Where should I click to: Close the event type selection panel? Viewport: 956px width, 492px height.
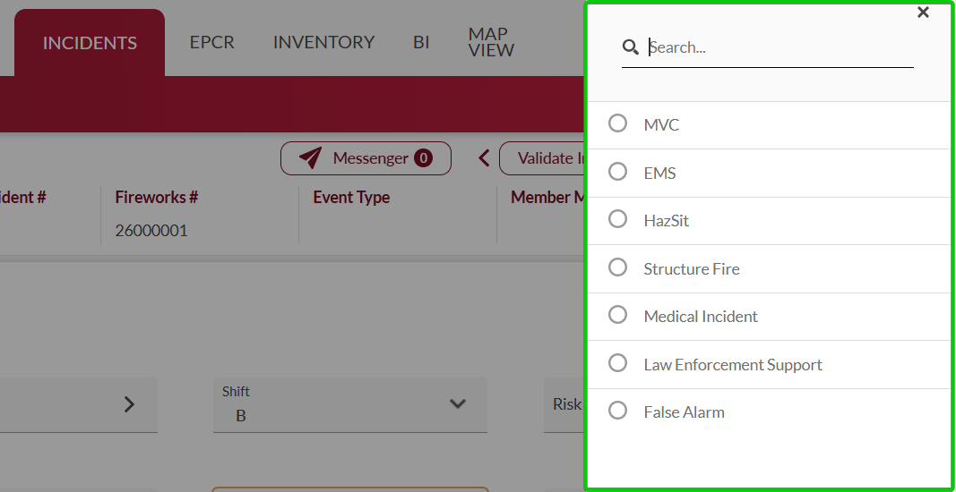point(923,13)
